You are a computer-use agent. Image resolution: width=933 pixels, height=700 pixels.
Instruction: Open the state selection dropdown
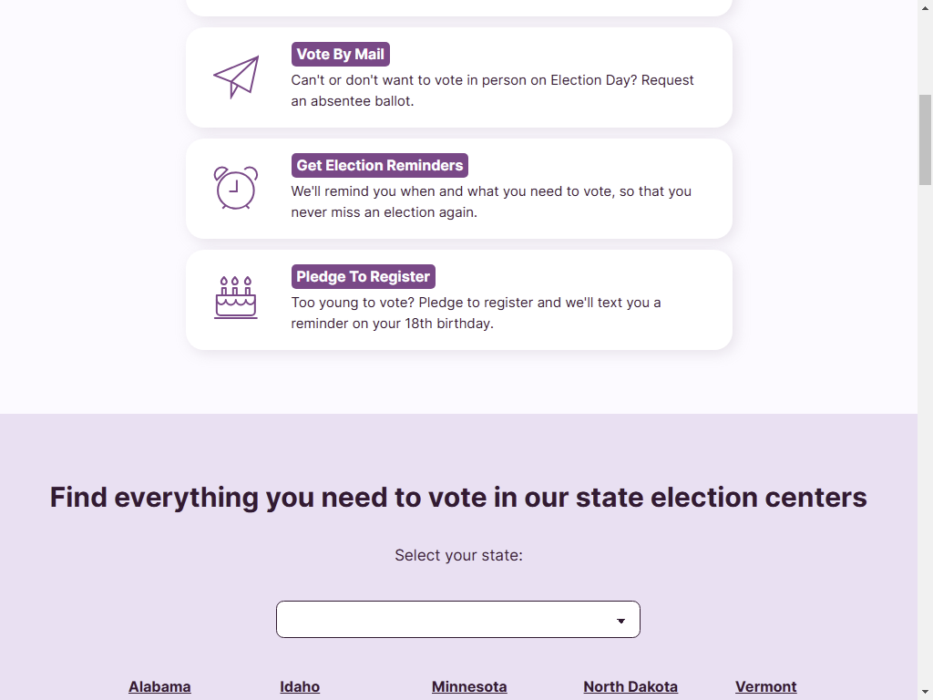click(x=458, y=619)
